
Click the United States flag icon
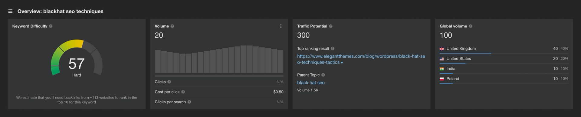441,59
